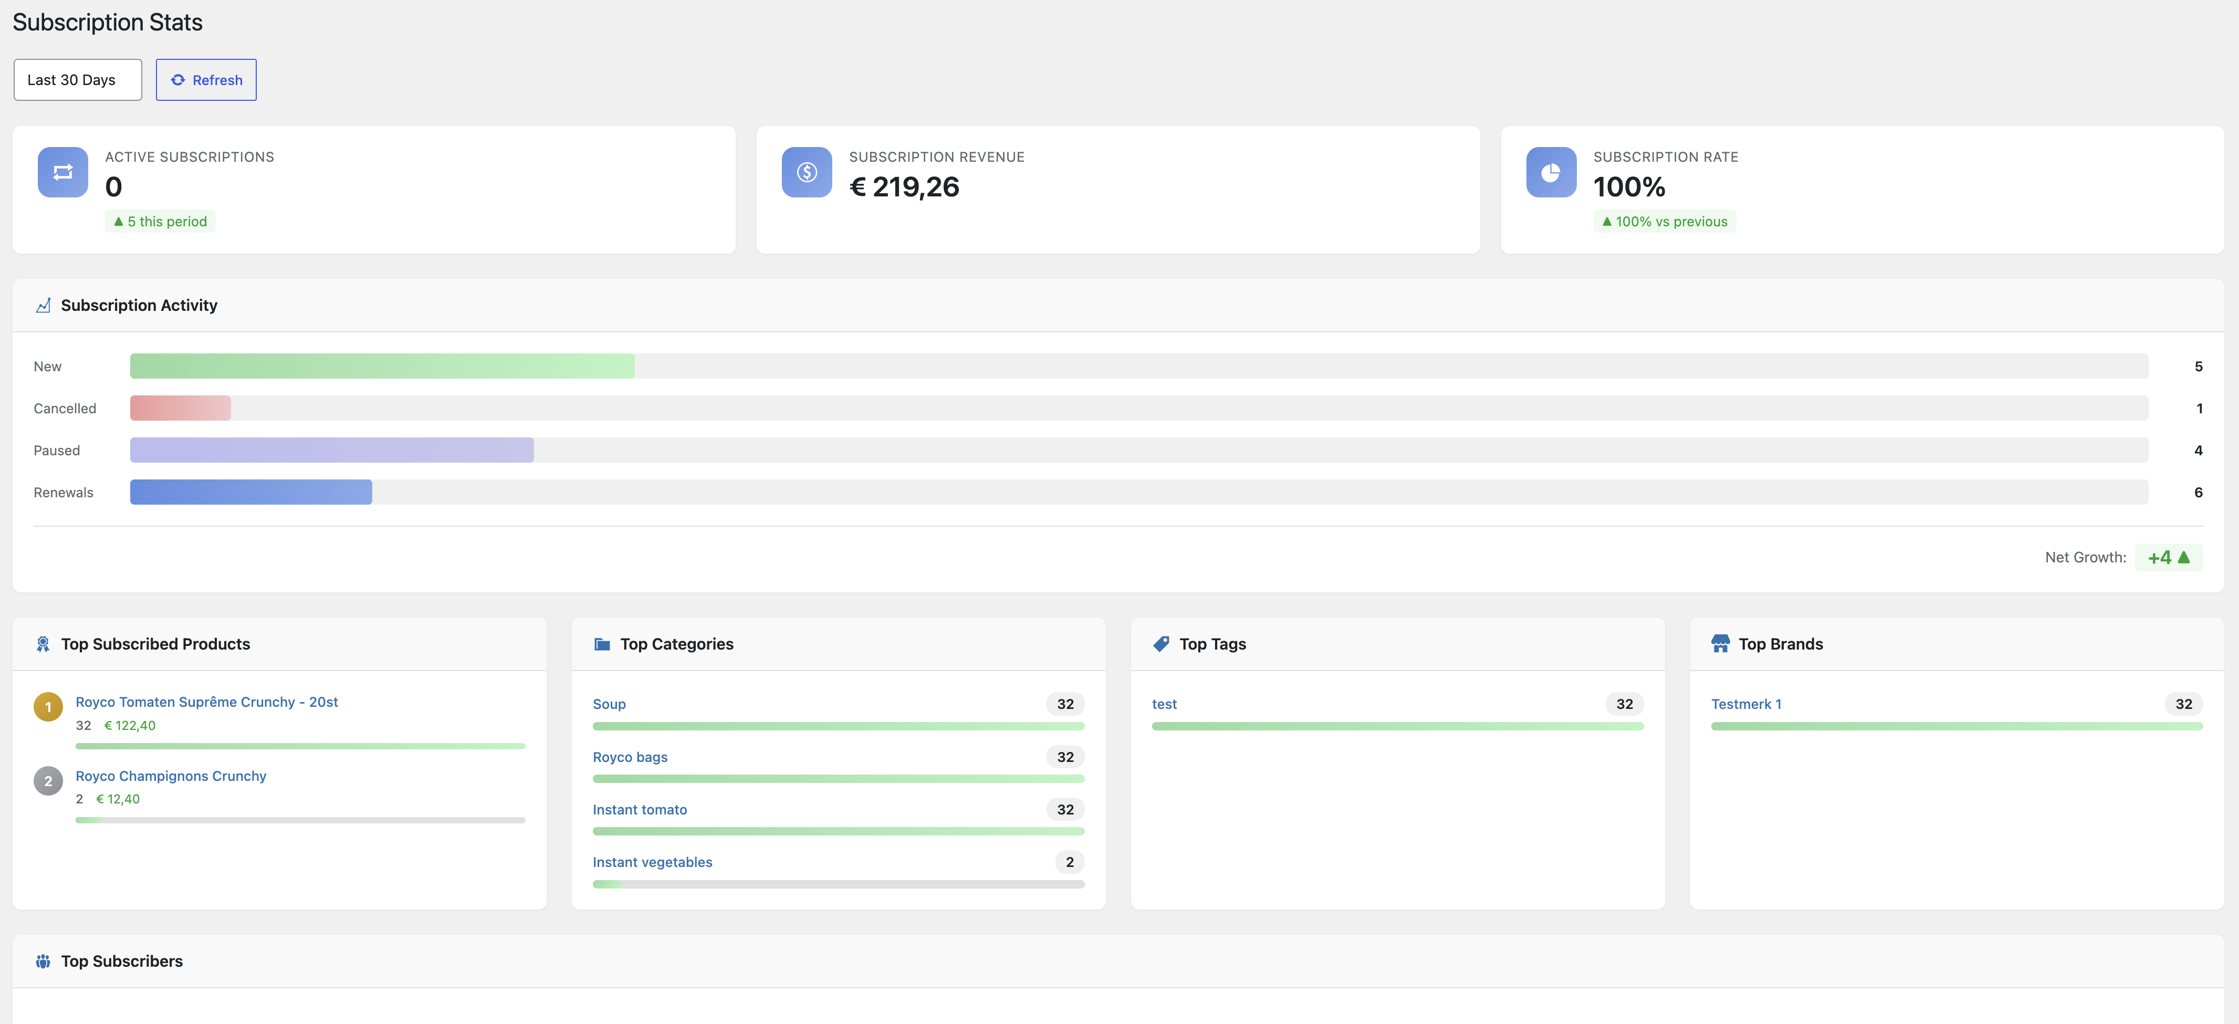Click the Top Tags tag icon
This screenshot has height=1024, width=2239.
tap(1161, 644)
